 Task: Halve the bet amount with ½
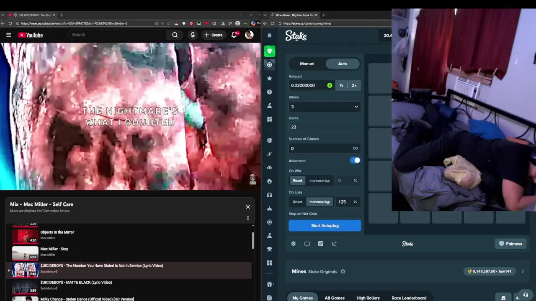coord(341,85)
